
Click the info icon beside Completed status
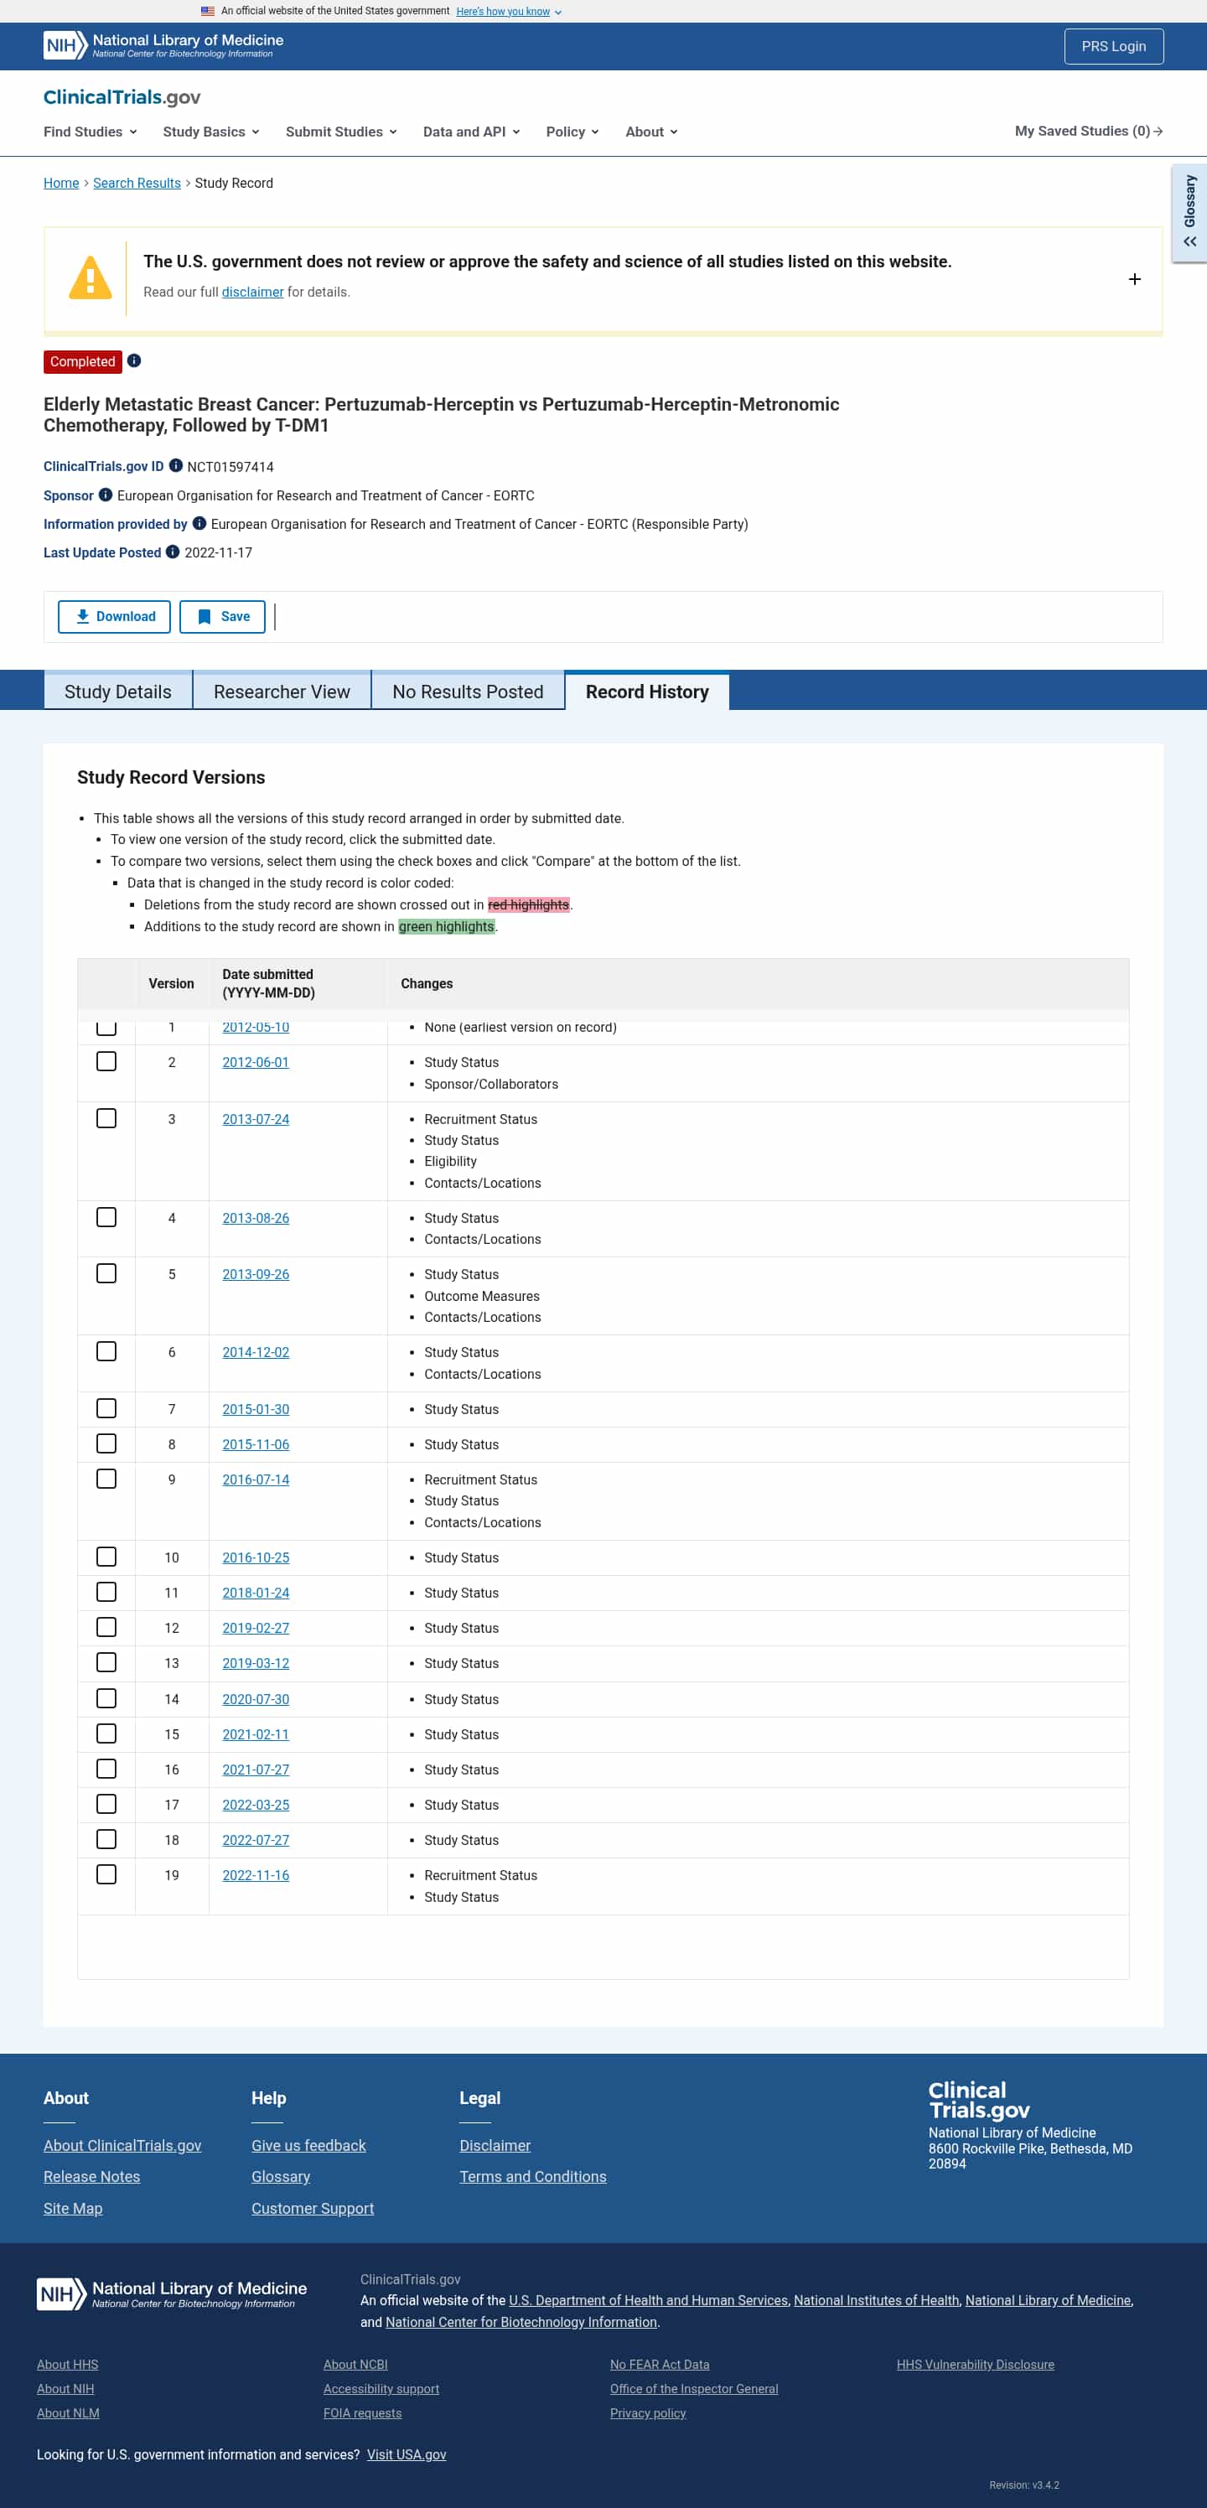(x=134, y=361)
